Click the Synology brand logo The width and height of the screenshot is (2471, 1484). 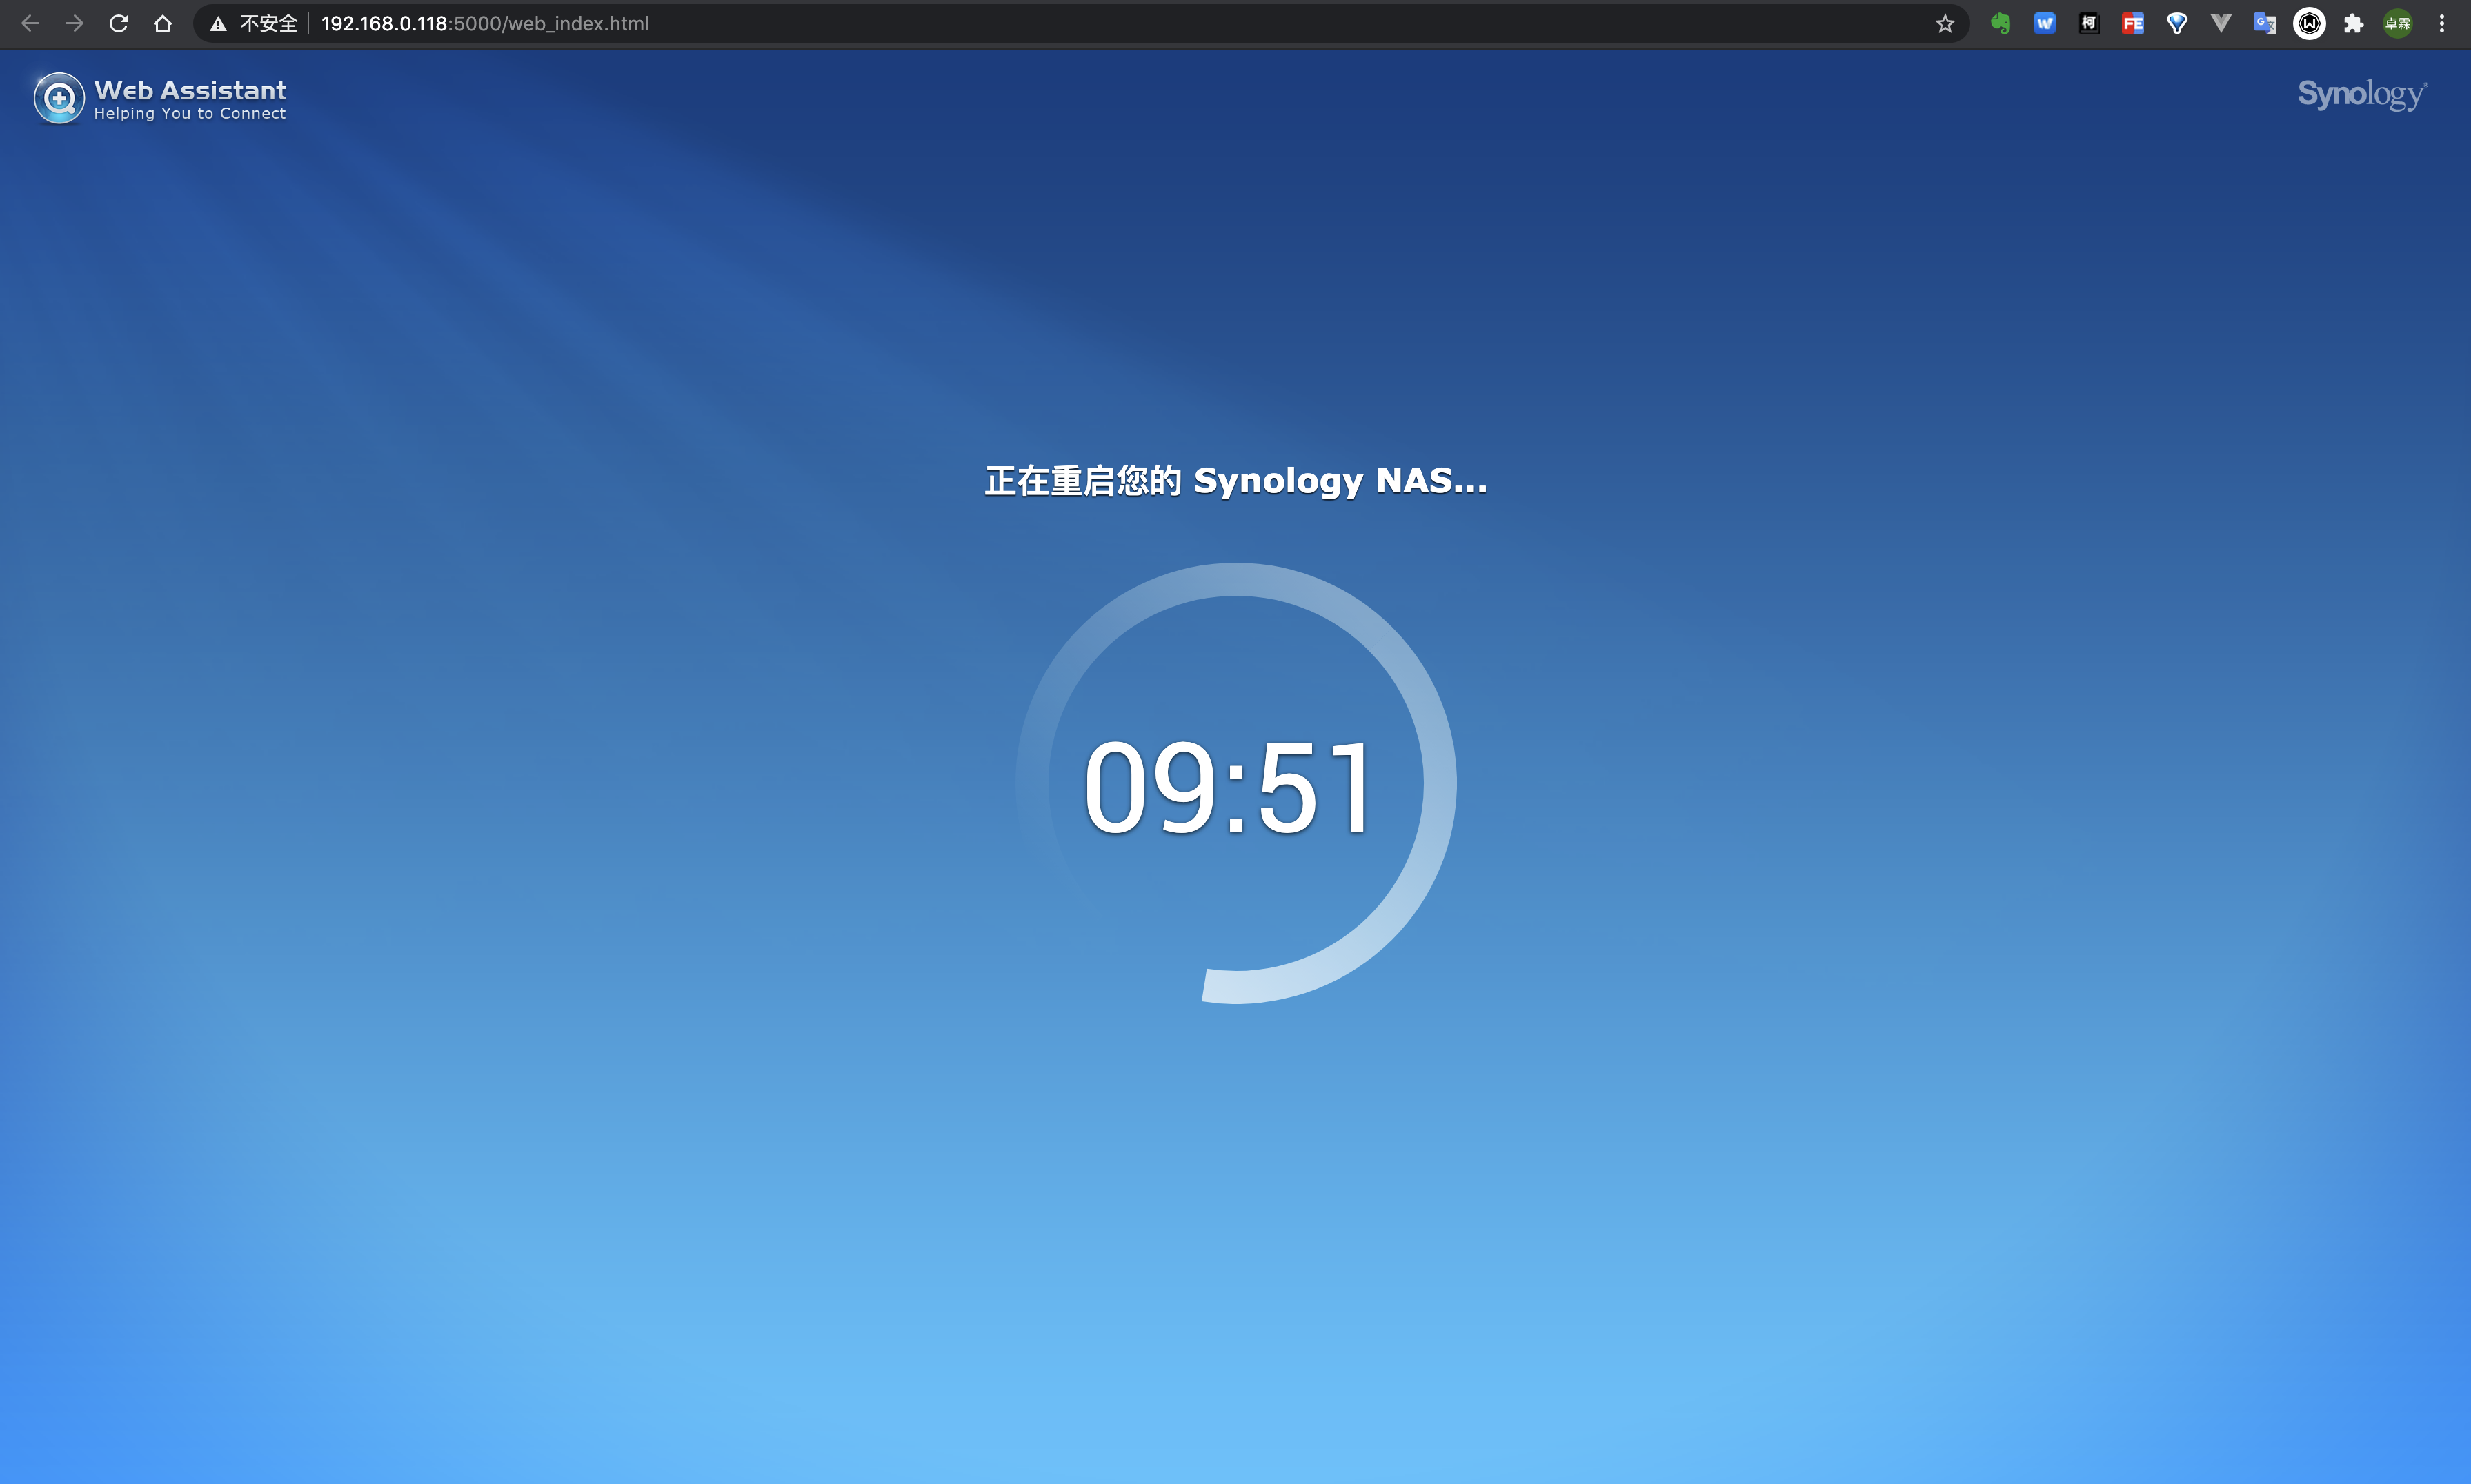2362,94
